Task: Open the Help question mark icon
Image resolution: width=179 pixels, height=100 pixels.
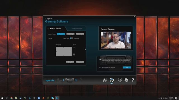Action: pos(133,80)
